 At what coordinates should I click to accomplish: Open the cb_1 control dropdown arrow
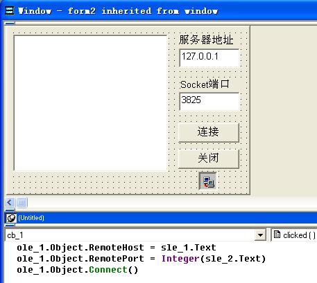coord(260,235)
